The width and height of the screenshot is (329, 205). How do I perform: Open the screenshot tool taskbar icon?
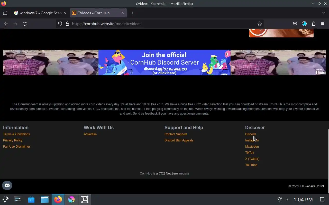point(85,199)
